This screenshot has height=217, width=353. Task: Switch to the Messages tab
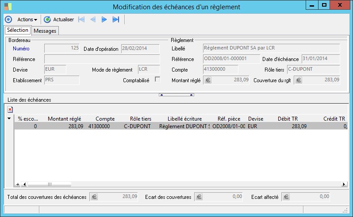pos(45,31)
